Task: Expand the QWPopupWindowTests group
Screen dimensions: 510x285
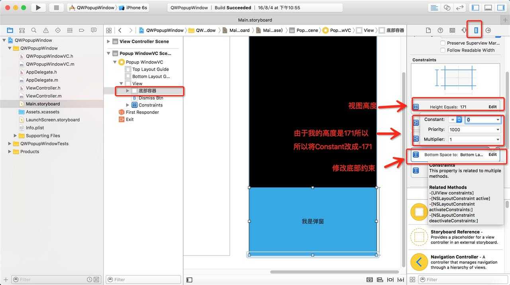Action: (x=10, y=143)
